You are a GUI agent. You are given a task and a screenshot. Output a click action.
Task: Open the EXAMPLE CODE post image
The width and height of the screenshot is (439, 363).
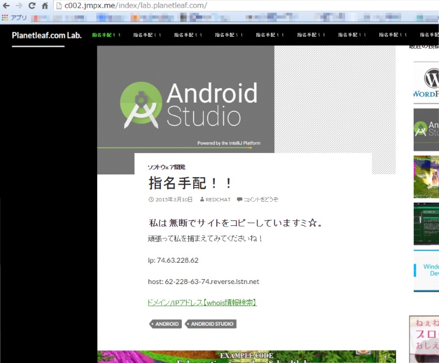point(246,356)
